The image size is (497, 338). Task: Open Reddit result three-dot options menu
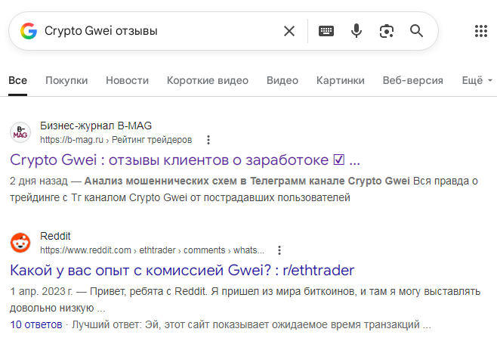tap(279, 250)
